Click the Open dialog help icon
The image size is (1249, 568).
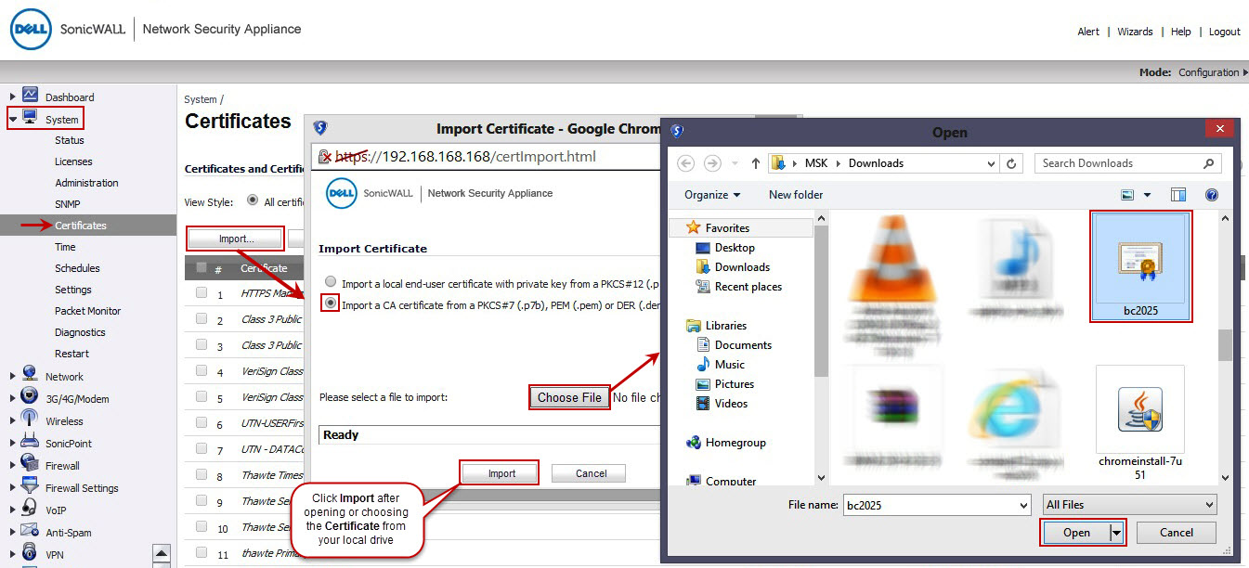coord(1211,195)
